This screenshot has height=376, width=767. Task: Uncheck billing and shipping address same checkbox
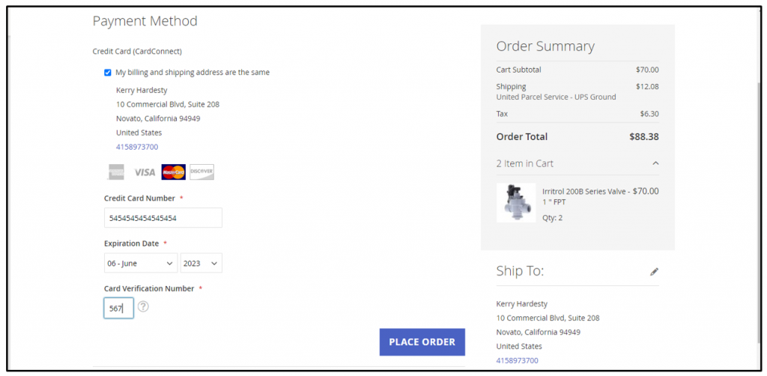(x=108, y=73)
